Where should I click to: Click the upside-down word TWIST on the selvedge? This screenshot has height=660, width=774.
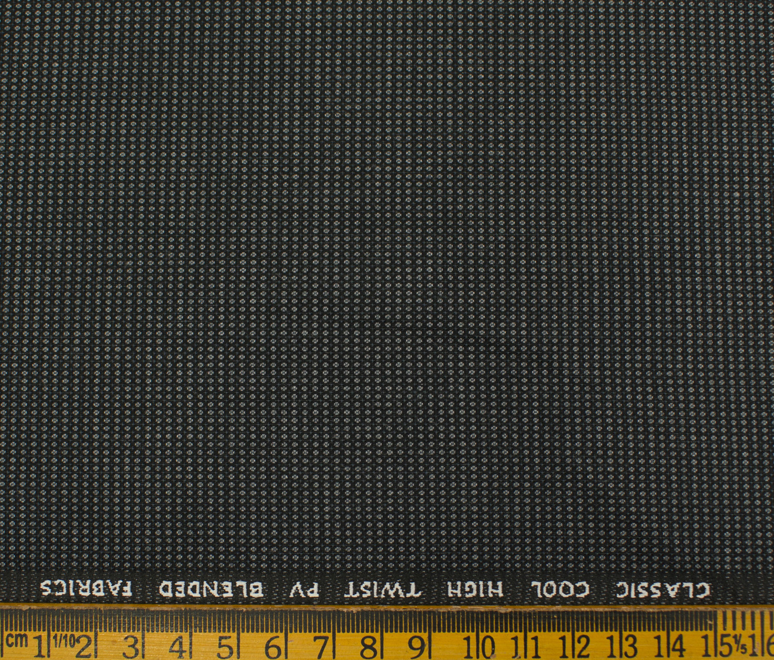point(384,589)
